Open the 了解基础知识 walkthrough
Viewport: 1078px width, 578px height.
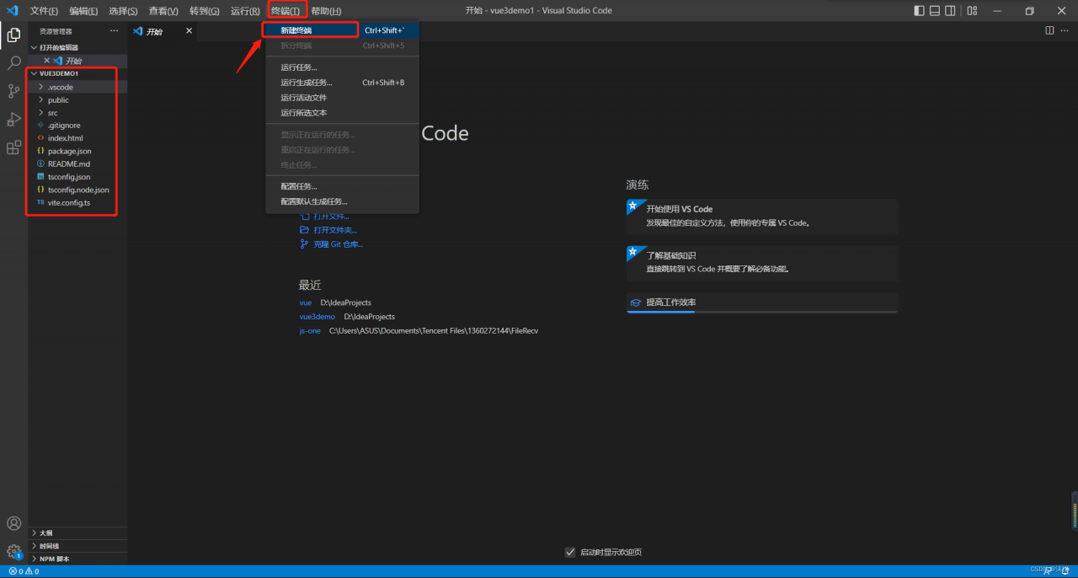[762, 263]
